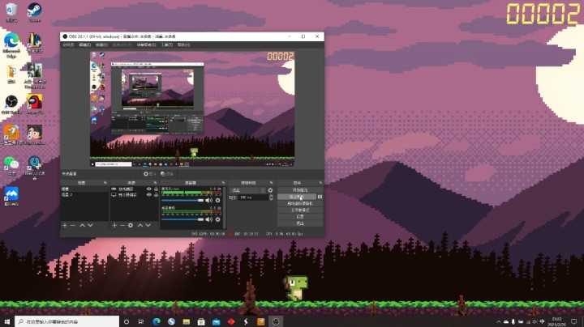Add a new scene with the plus icon

pos(65,225)
